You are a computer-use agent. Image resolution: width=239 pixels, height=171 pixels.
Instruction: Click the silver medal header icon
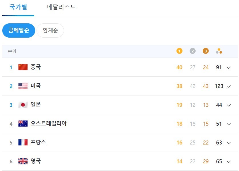pyautogui.click(x=192, y=51)
